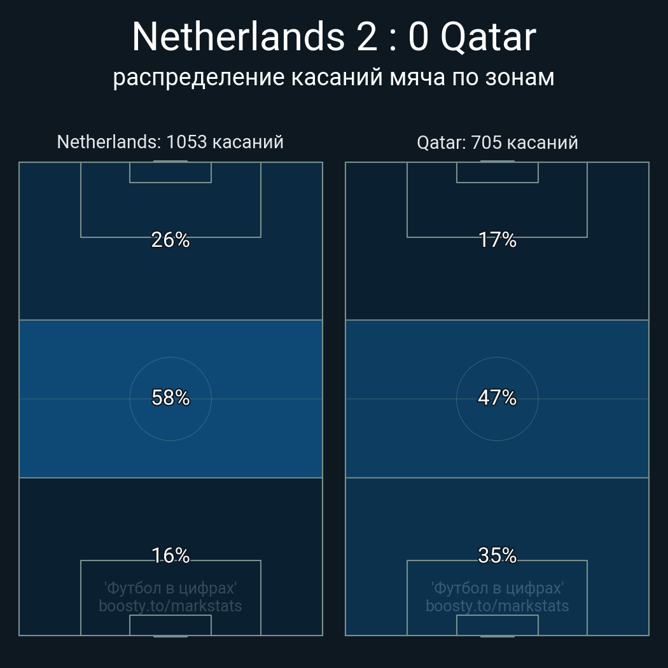Select Netherlands' 26% attacking zone label
Image resolution: width=668 pixels, height=668 pixels.
coord(170,240)
